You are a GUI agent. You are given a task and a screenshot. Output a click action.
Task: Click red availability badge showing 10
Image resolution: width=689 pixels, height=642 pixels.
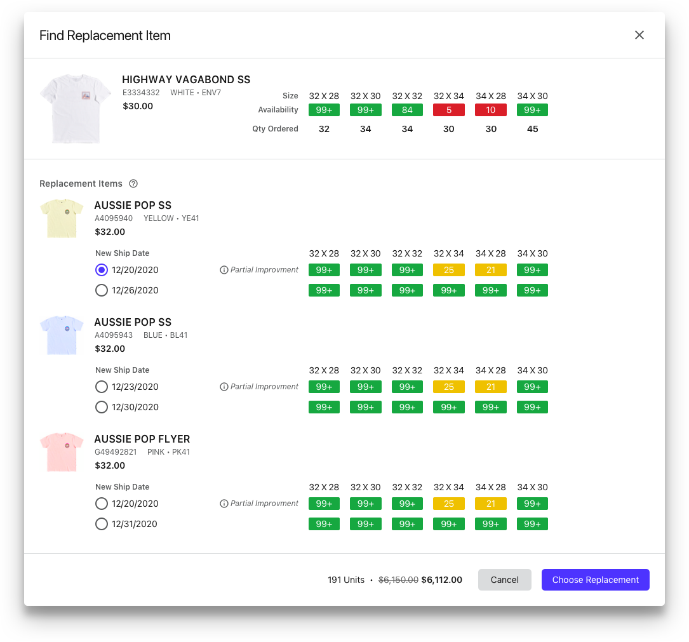[490, 110]
